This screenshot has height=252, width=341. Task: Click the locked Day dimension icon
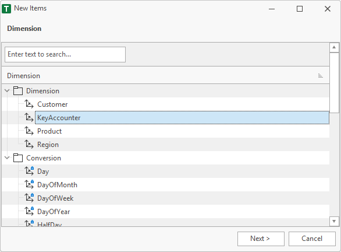click(x=29, y=171)
